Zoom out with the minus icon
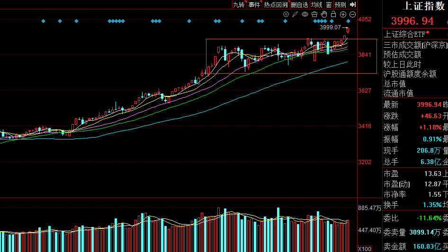Image resolution: width=448 pixels, height=252 pixels. (352, 14)
